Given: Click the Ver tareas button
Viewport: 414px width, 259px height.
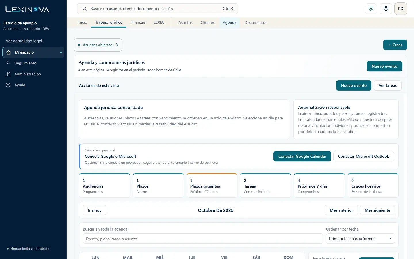Looking at the screenshot, I should pyautogui.click(x=388, y=85).
